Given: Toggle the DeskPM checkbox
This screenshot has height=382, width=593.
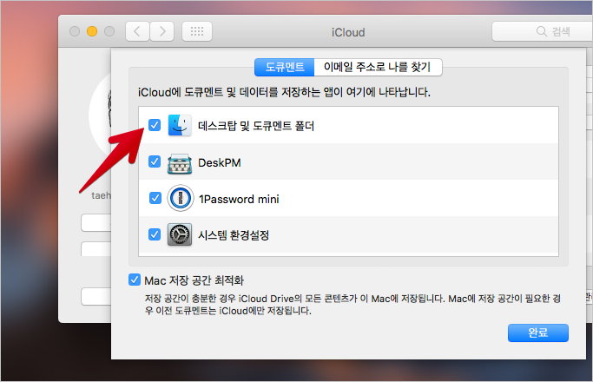Looking at the screenshot, I should tap(155, 161).
